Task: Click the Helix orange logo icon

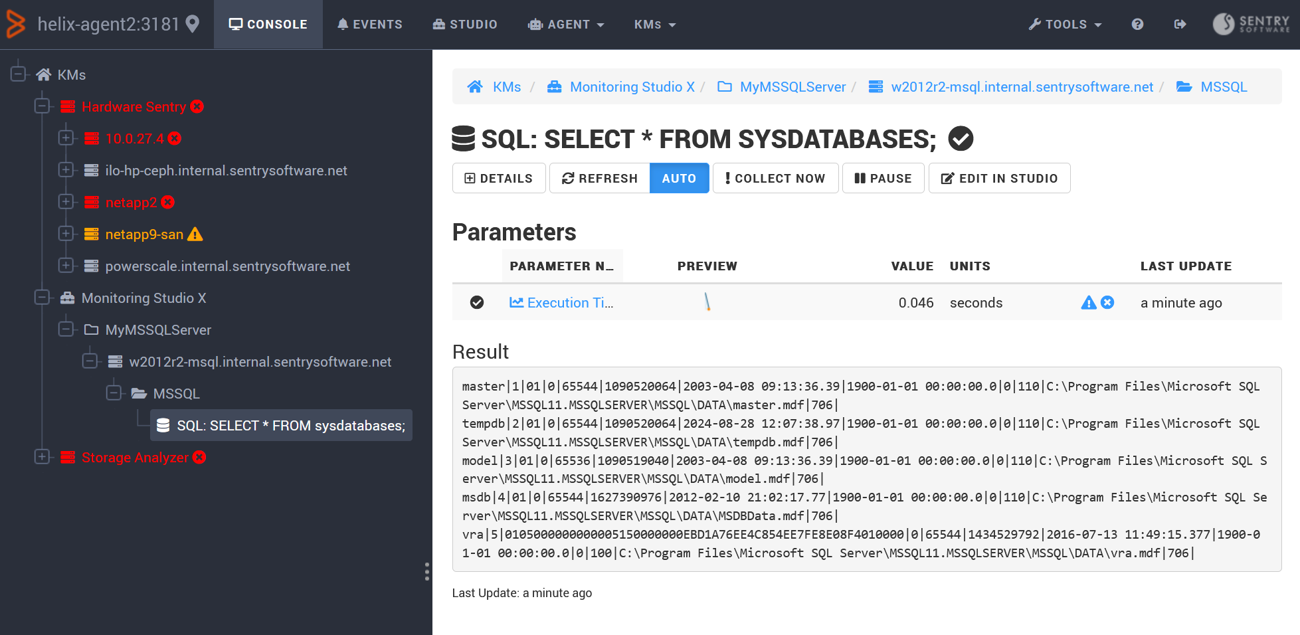Action: point(16,25)
